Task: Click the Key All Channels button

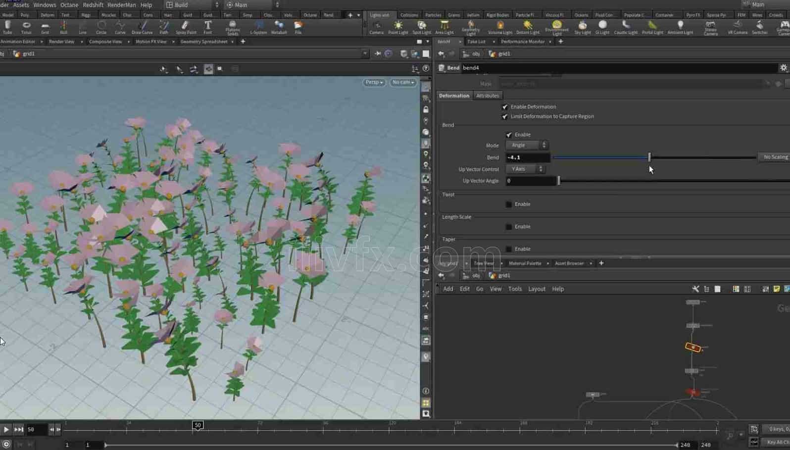Action: coord(777,442)
